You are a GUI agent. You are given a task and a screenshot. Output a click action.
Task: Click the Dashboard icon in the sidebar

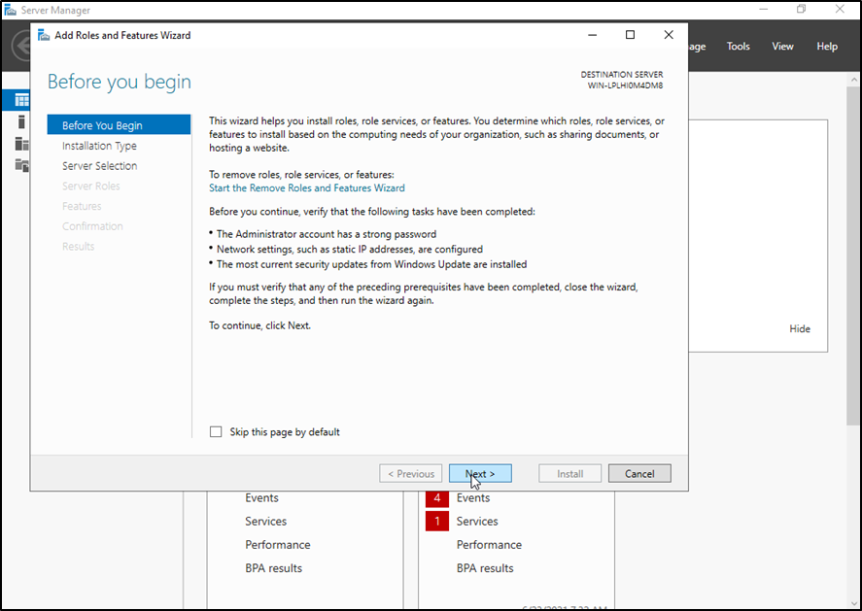tap(21, 100)
